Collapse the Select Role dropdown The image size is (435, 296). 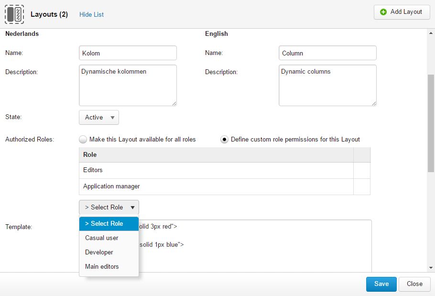pyautogui.click(x=109, y=207)
